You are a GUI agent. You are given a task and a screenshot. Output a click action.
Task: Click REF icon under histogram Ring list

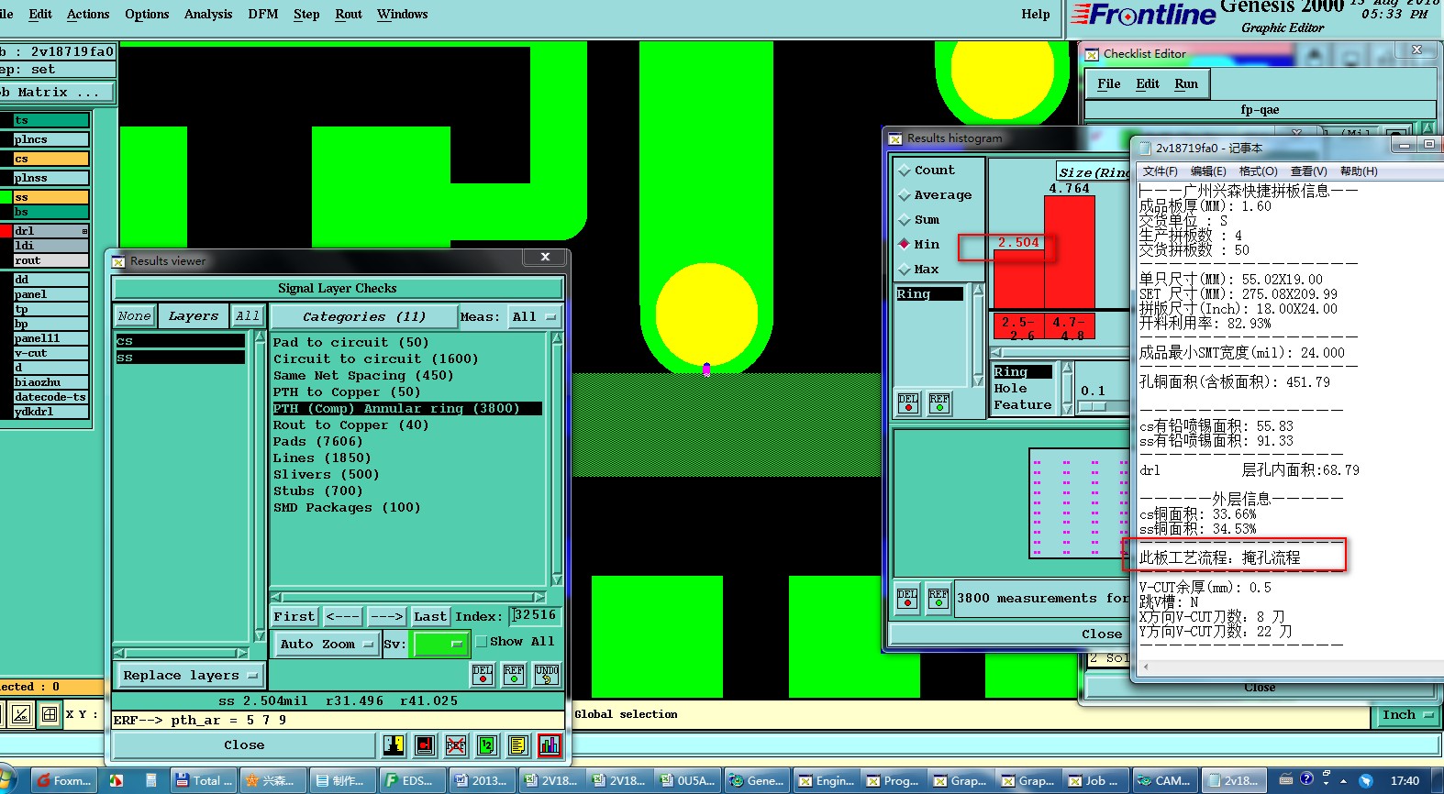[939, 403]
